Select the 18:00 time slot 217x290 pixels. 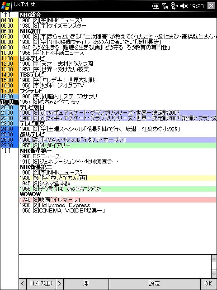pos(9,97)
